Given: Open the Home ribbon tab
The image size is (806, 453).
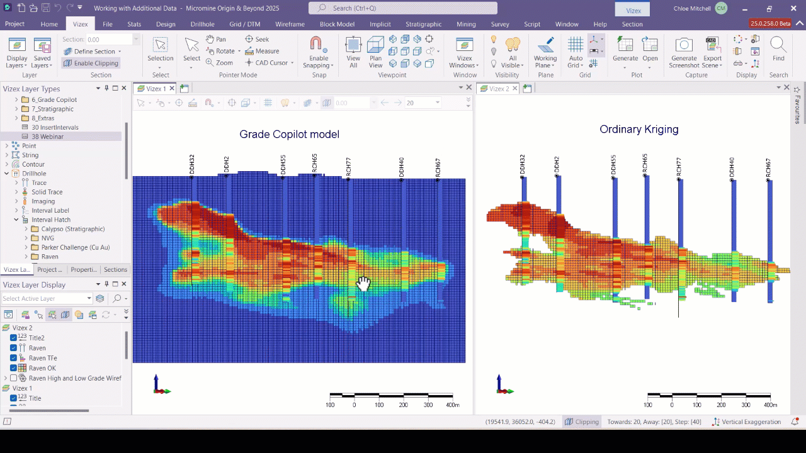Looking at the screenshot, I should pos(49,24).
